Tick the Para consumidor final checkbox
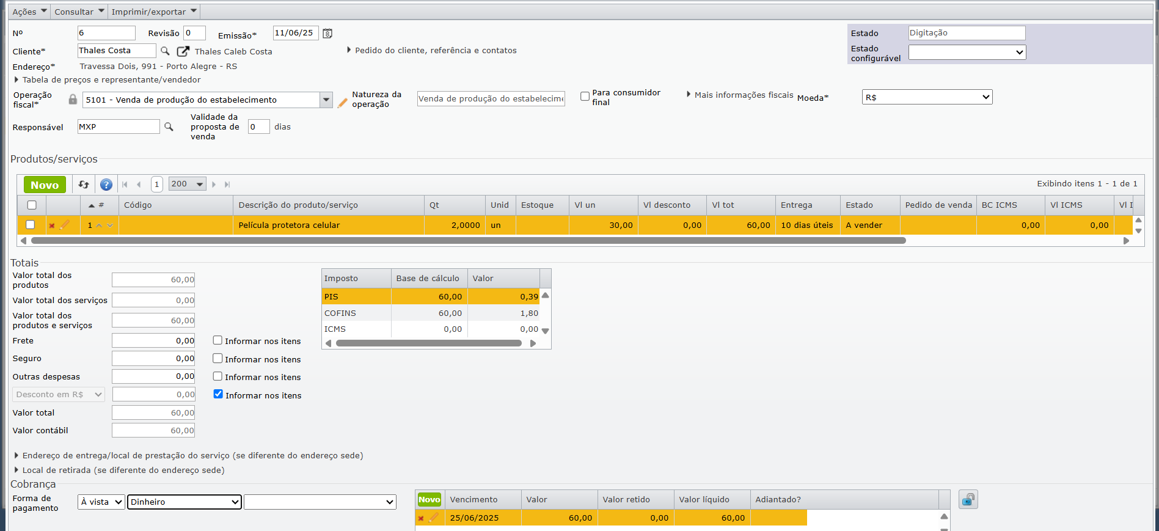 [x=585, y=97]
